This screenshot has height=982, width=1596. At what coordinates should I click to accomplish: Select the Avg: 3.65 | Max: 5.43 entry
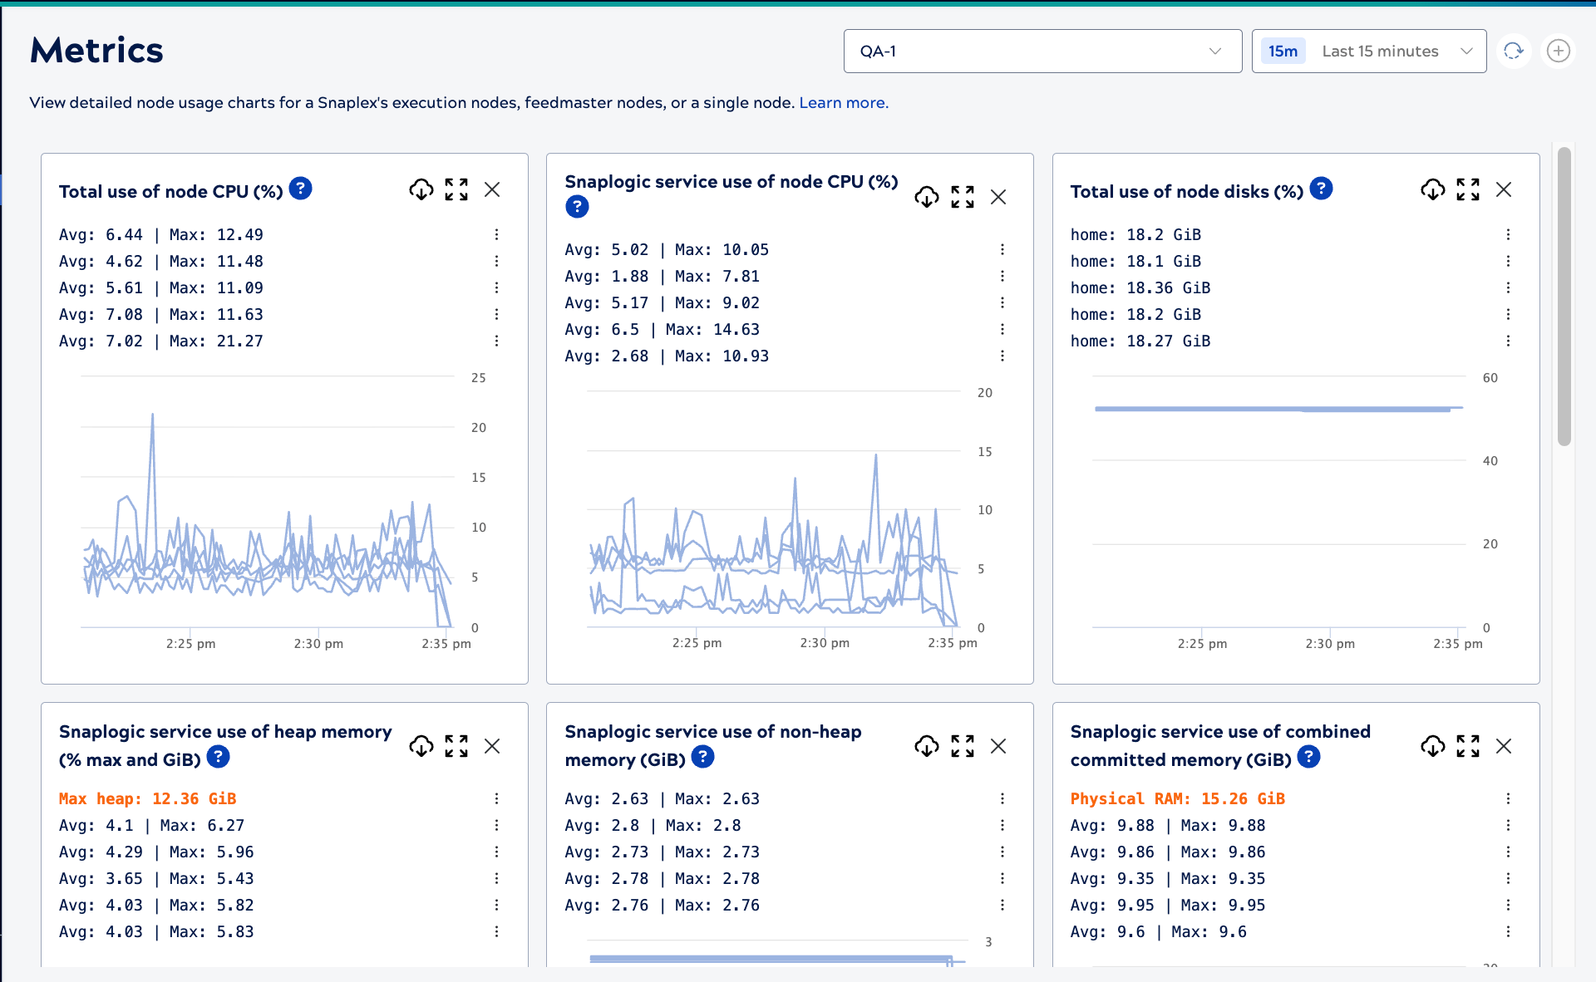[156, 878]
